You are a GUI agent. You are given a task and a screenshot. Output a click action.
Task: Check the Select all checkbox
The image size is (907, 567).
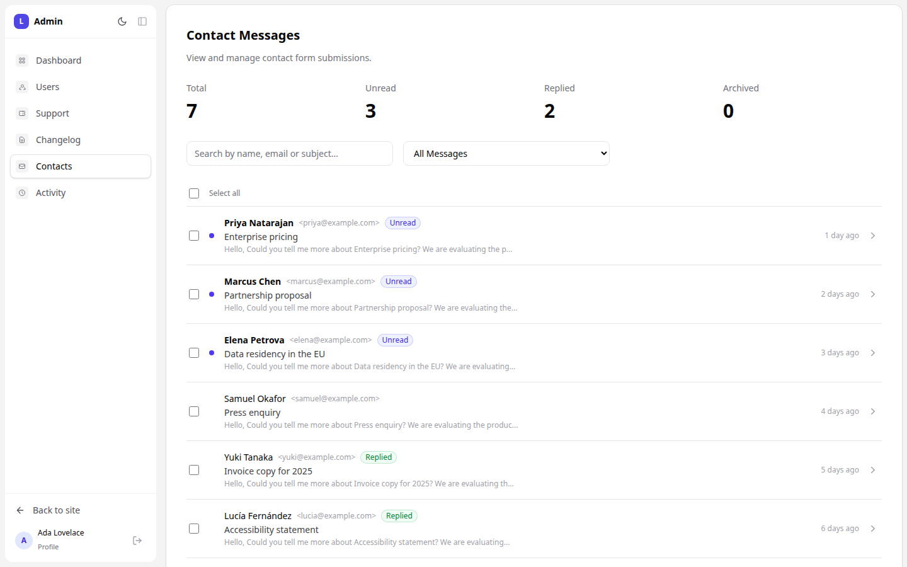tap(194, 193)
